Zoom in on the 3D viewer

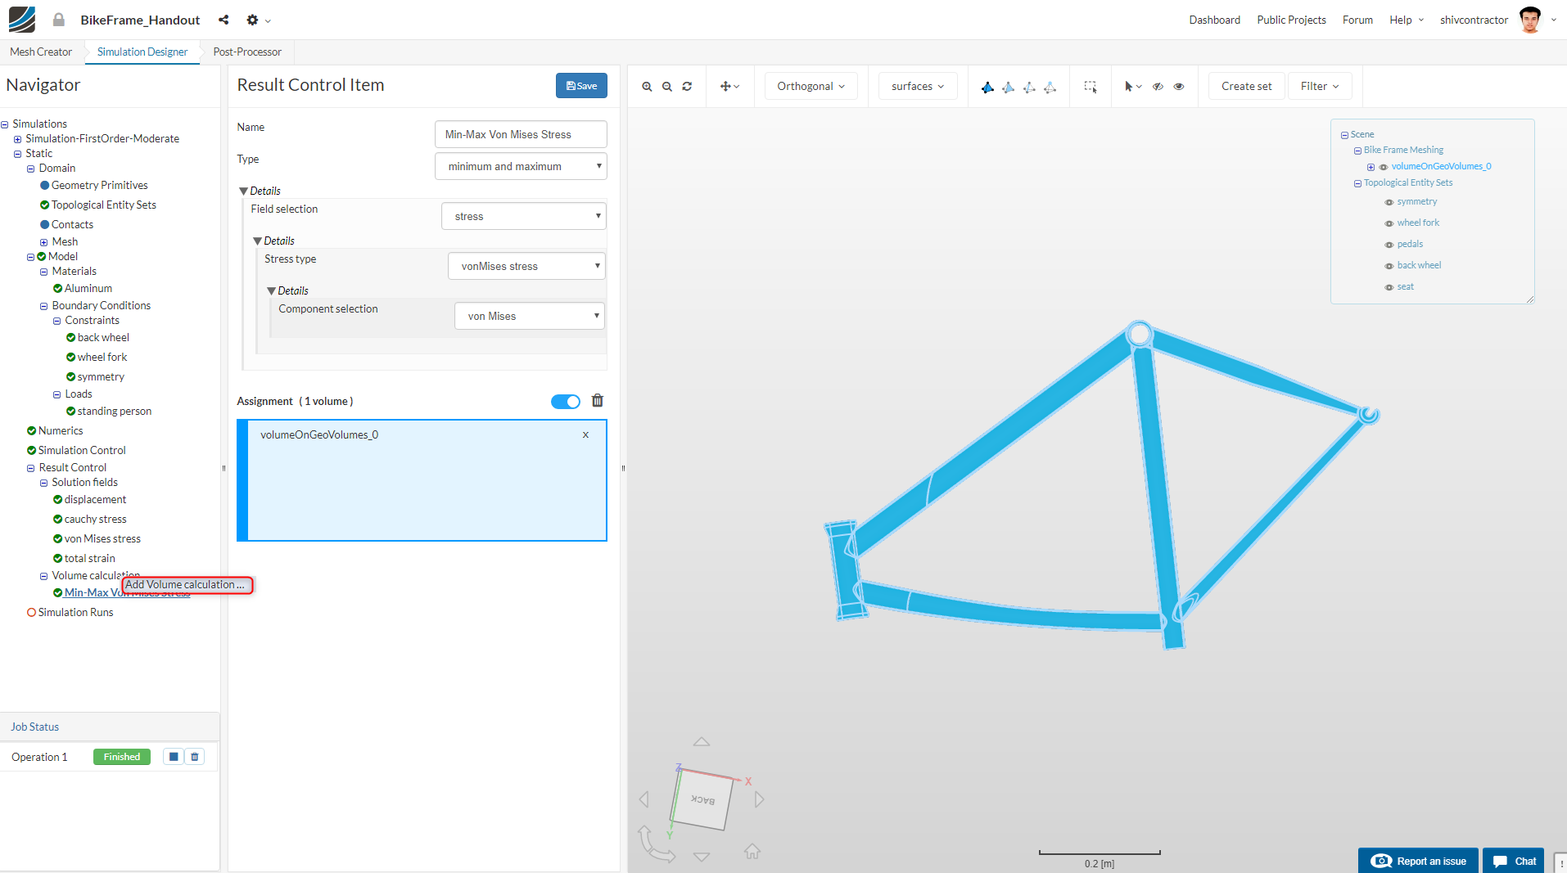pyautogui.click(x=647, y=87)
